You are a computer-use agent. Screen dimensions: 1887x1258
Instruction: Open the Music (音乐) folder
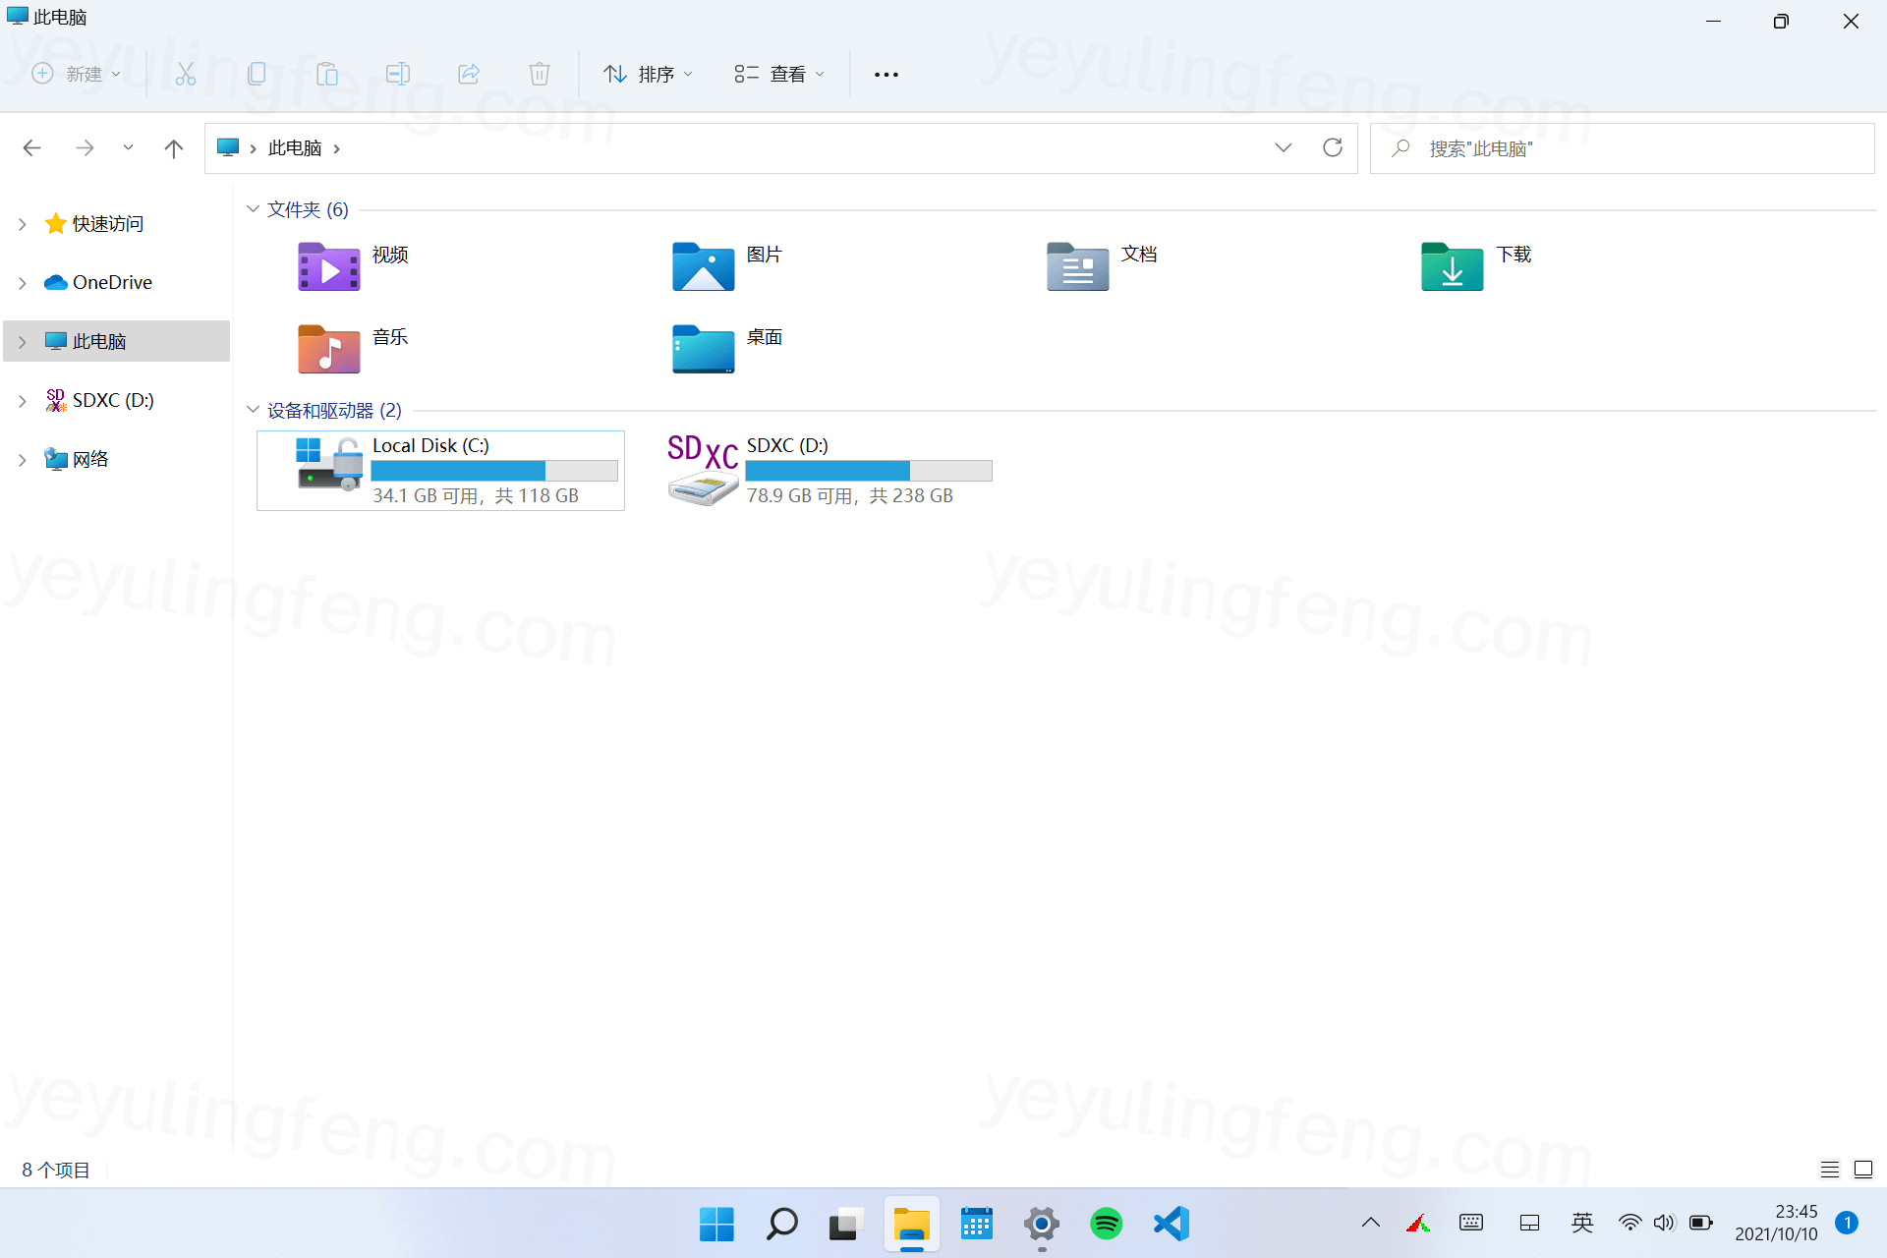(x=329, y=349)
